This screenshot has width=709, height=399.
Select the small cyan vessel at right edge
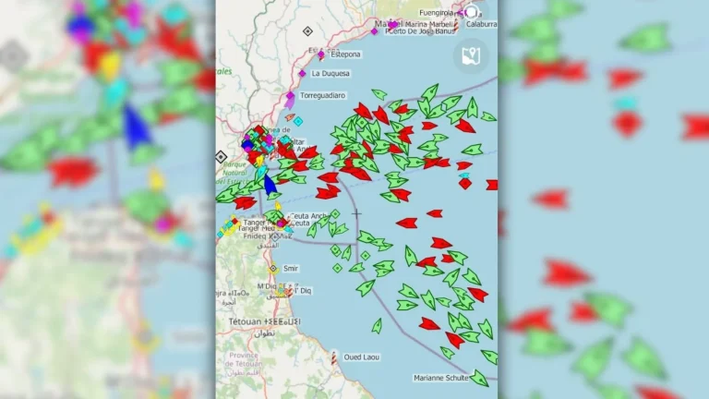(463, 175)
